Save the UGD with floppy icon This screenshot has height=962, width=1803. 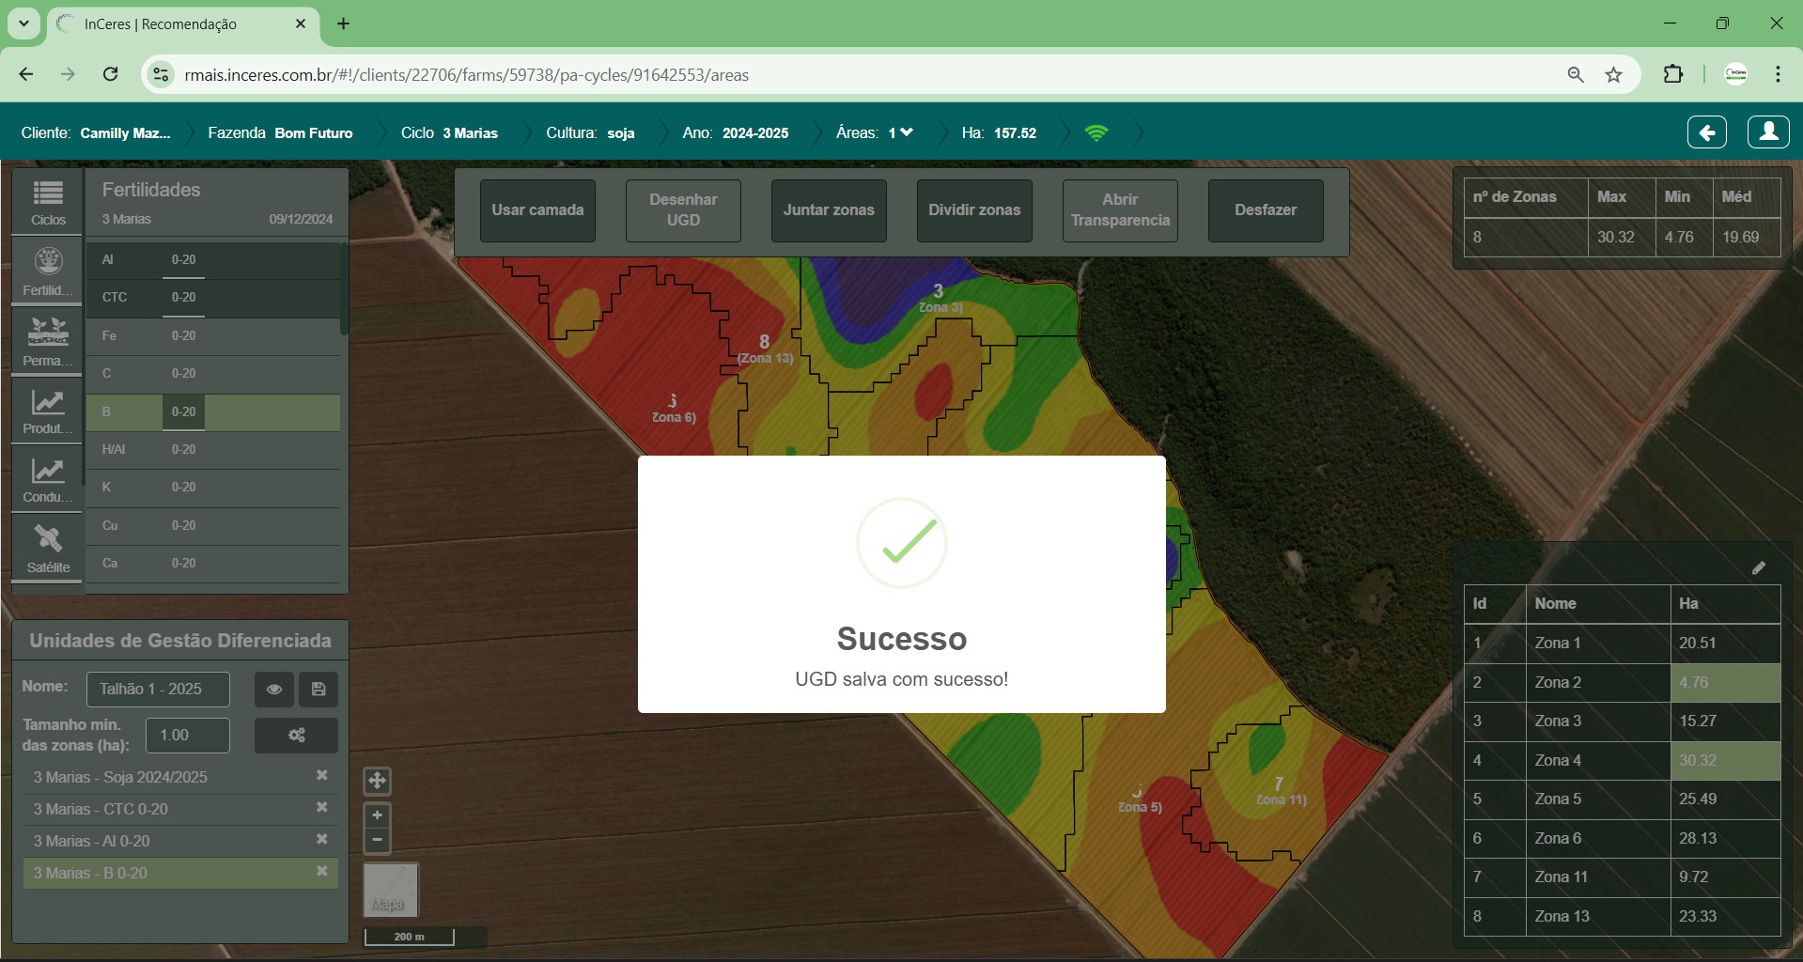319,689
